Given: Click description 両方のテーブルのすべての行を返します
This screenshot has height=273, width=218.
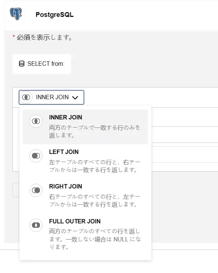Looking at the screenshot, I should (95, 239).
